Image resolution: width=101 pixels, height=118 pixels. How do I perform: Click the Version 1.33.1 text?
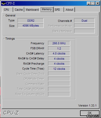click(87, 105)
